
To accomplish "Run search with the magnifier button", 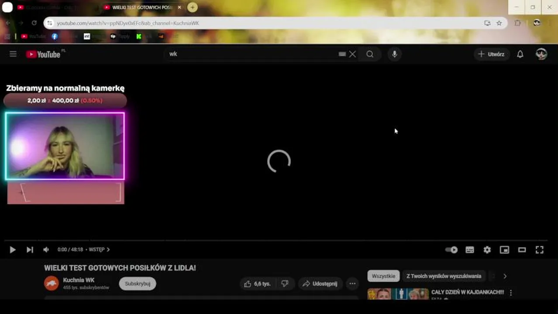I will pyautogui.click(x=370, y=54).
